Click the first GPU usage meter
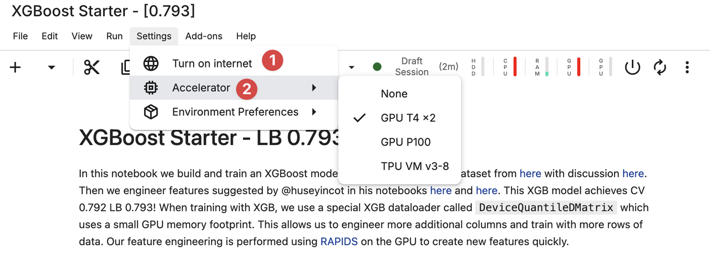This screenshot has width=710, height=275. click(573, 66)
